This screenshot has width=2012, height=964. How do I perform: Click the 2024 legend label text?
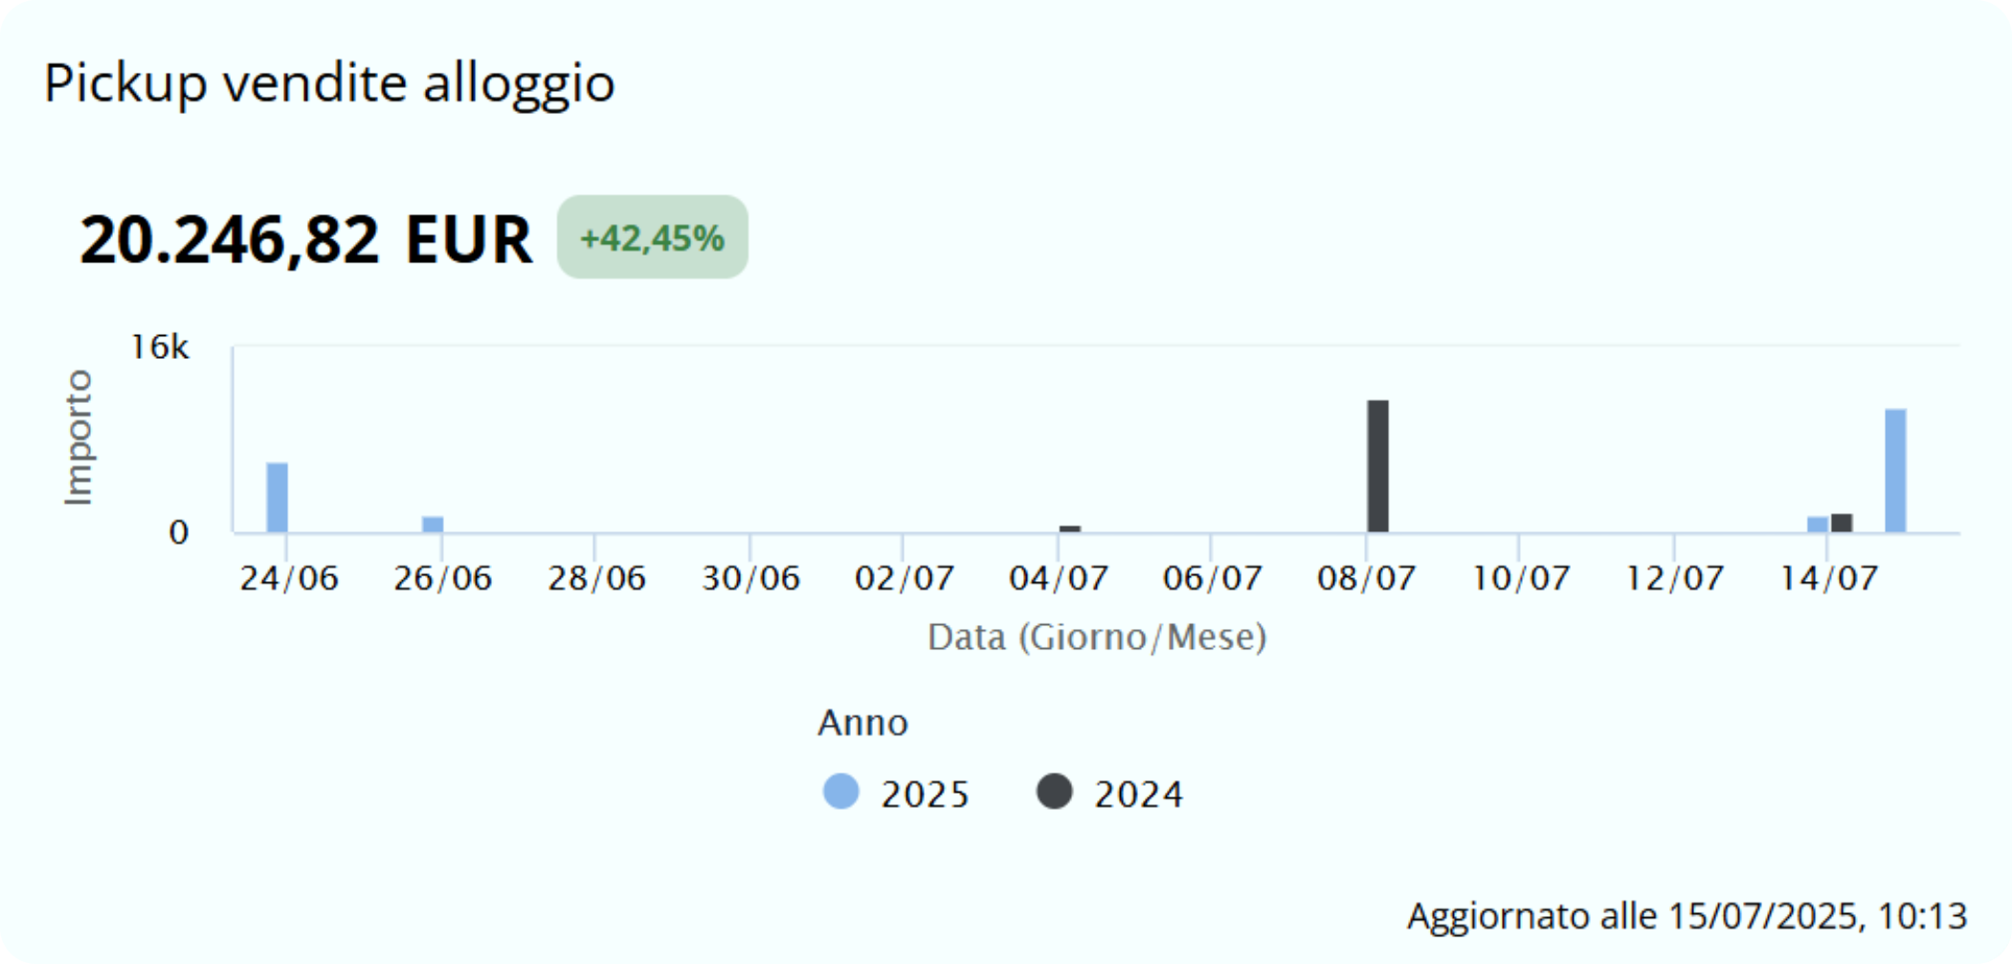(1138, 795)
